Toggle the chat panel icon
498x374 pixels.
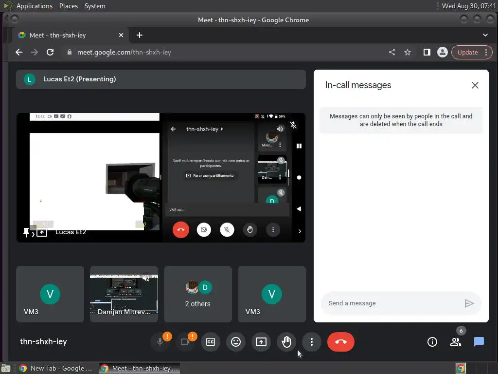[479, 342]
